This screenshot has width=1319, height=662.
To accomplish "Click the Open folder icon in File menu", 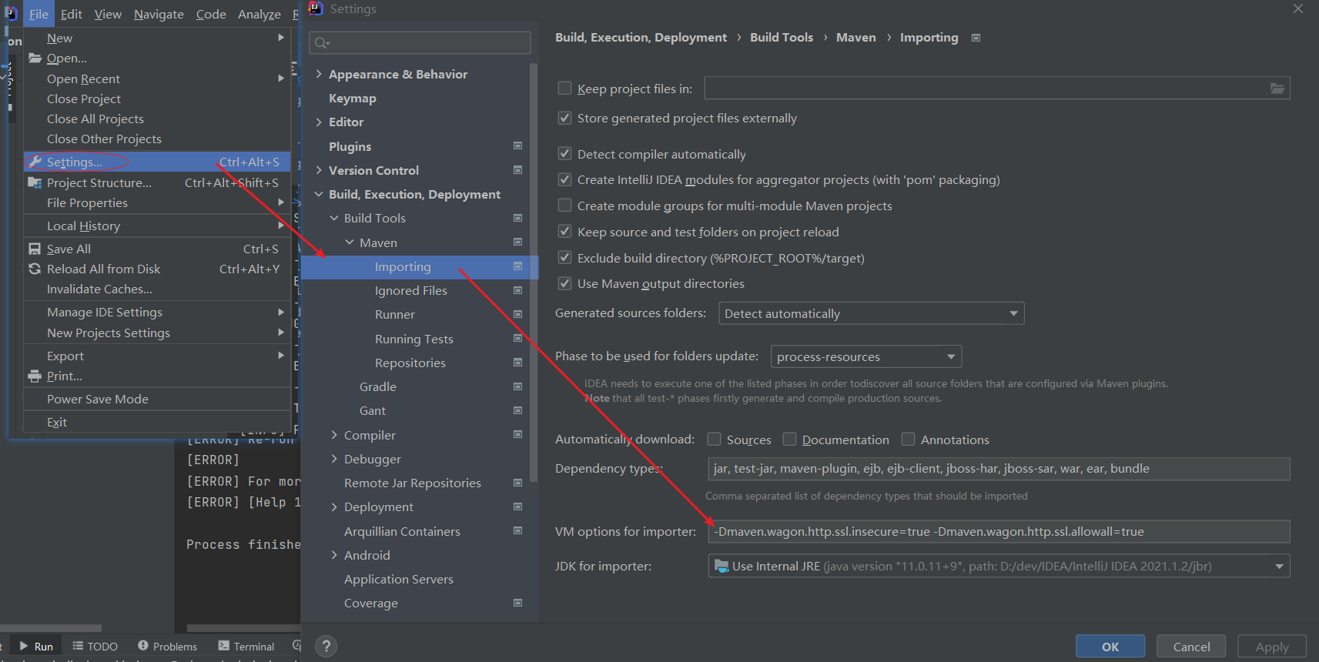I will [x=35, y=58].
